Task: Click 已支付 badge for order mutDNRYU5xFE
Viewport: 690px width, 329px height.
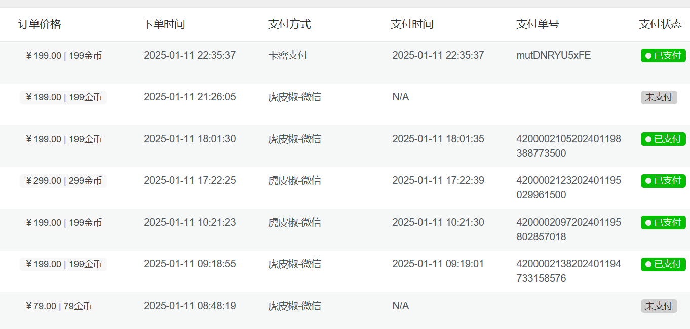Action: point(663,55)
